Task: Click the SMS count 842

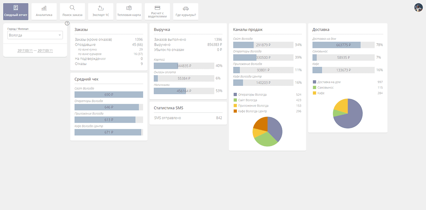Action: [x=219, y=118]
